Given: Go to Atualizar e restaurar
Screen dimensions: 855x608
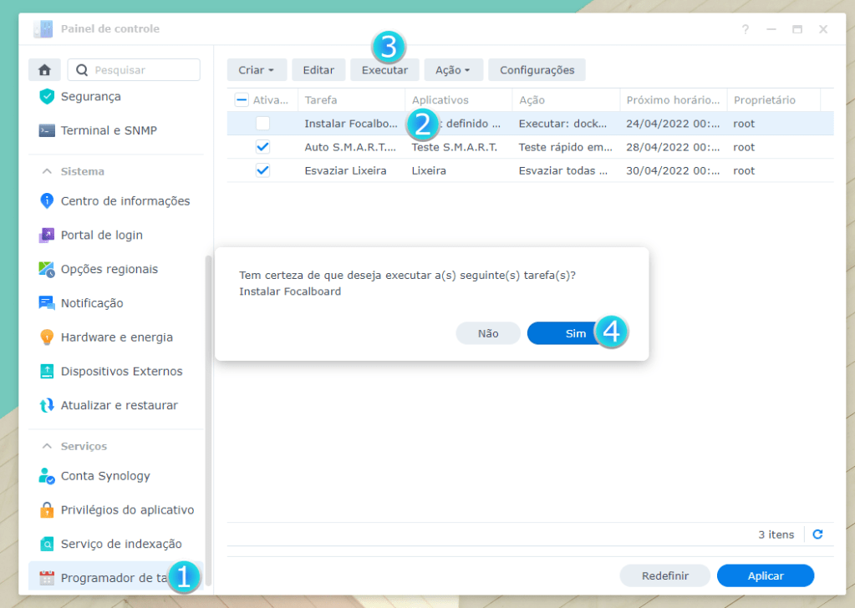Looking at the screenshot, I should point(119,405).
